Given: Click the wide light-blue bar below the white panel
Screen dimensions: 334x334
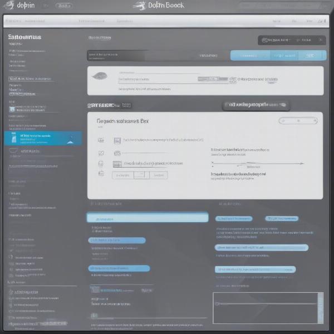Looking at the screenshot, I should (x=148, y=218).
